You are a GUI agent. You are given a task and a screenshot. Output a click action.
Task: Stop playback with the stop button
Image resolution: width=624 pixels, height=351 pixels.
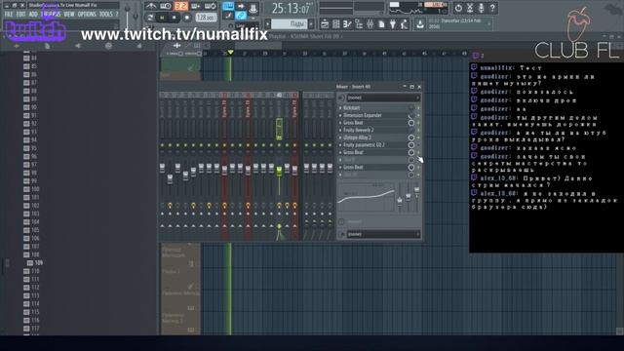coord(174,18)
